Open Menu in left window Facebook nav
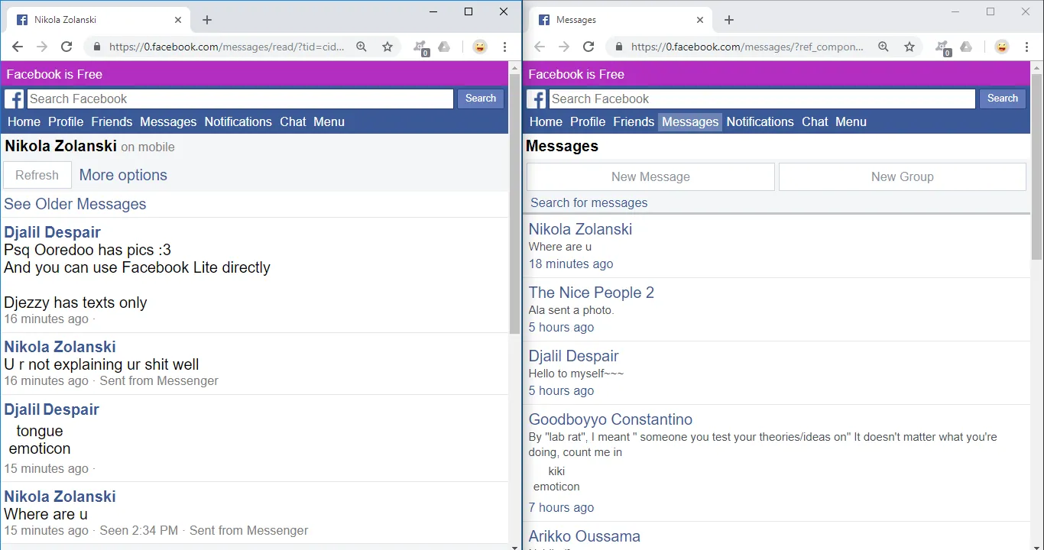The width and height of the screenshot is (1044, 550). (329, 121)
